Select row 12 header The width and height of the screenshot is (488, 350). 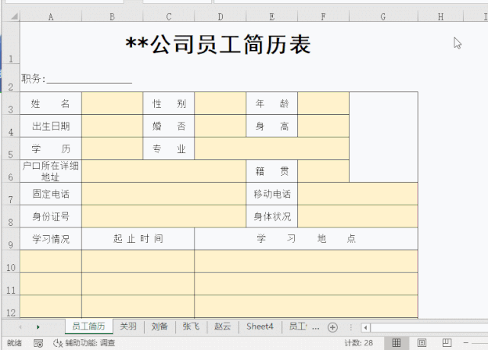(x=11, y=307)
